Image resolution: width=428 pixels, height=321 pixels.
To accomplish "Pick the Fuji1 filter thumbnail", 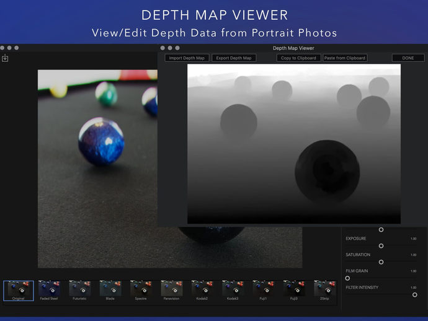I will click(x=263, y=291).
